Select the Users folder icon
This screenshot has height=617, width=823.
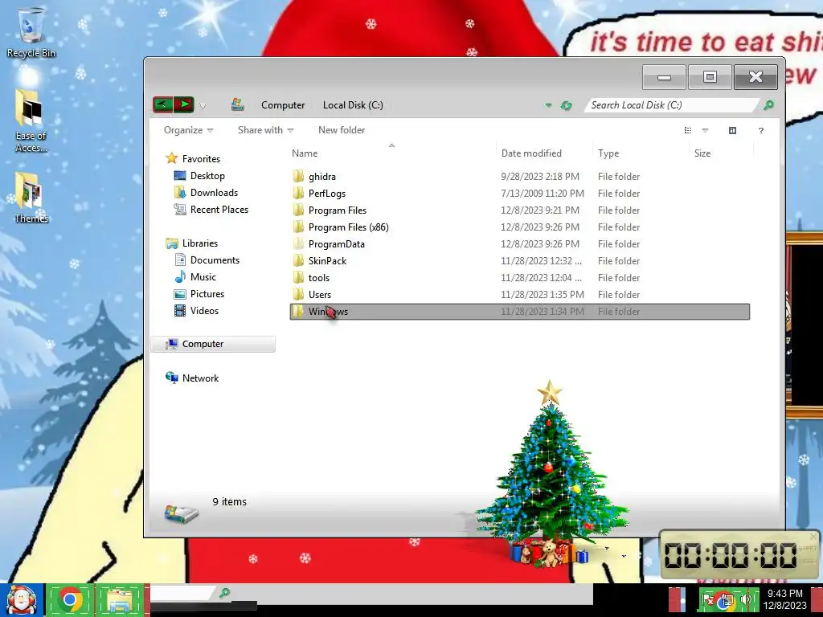tap(298, 294)
